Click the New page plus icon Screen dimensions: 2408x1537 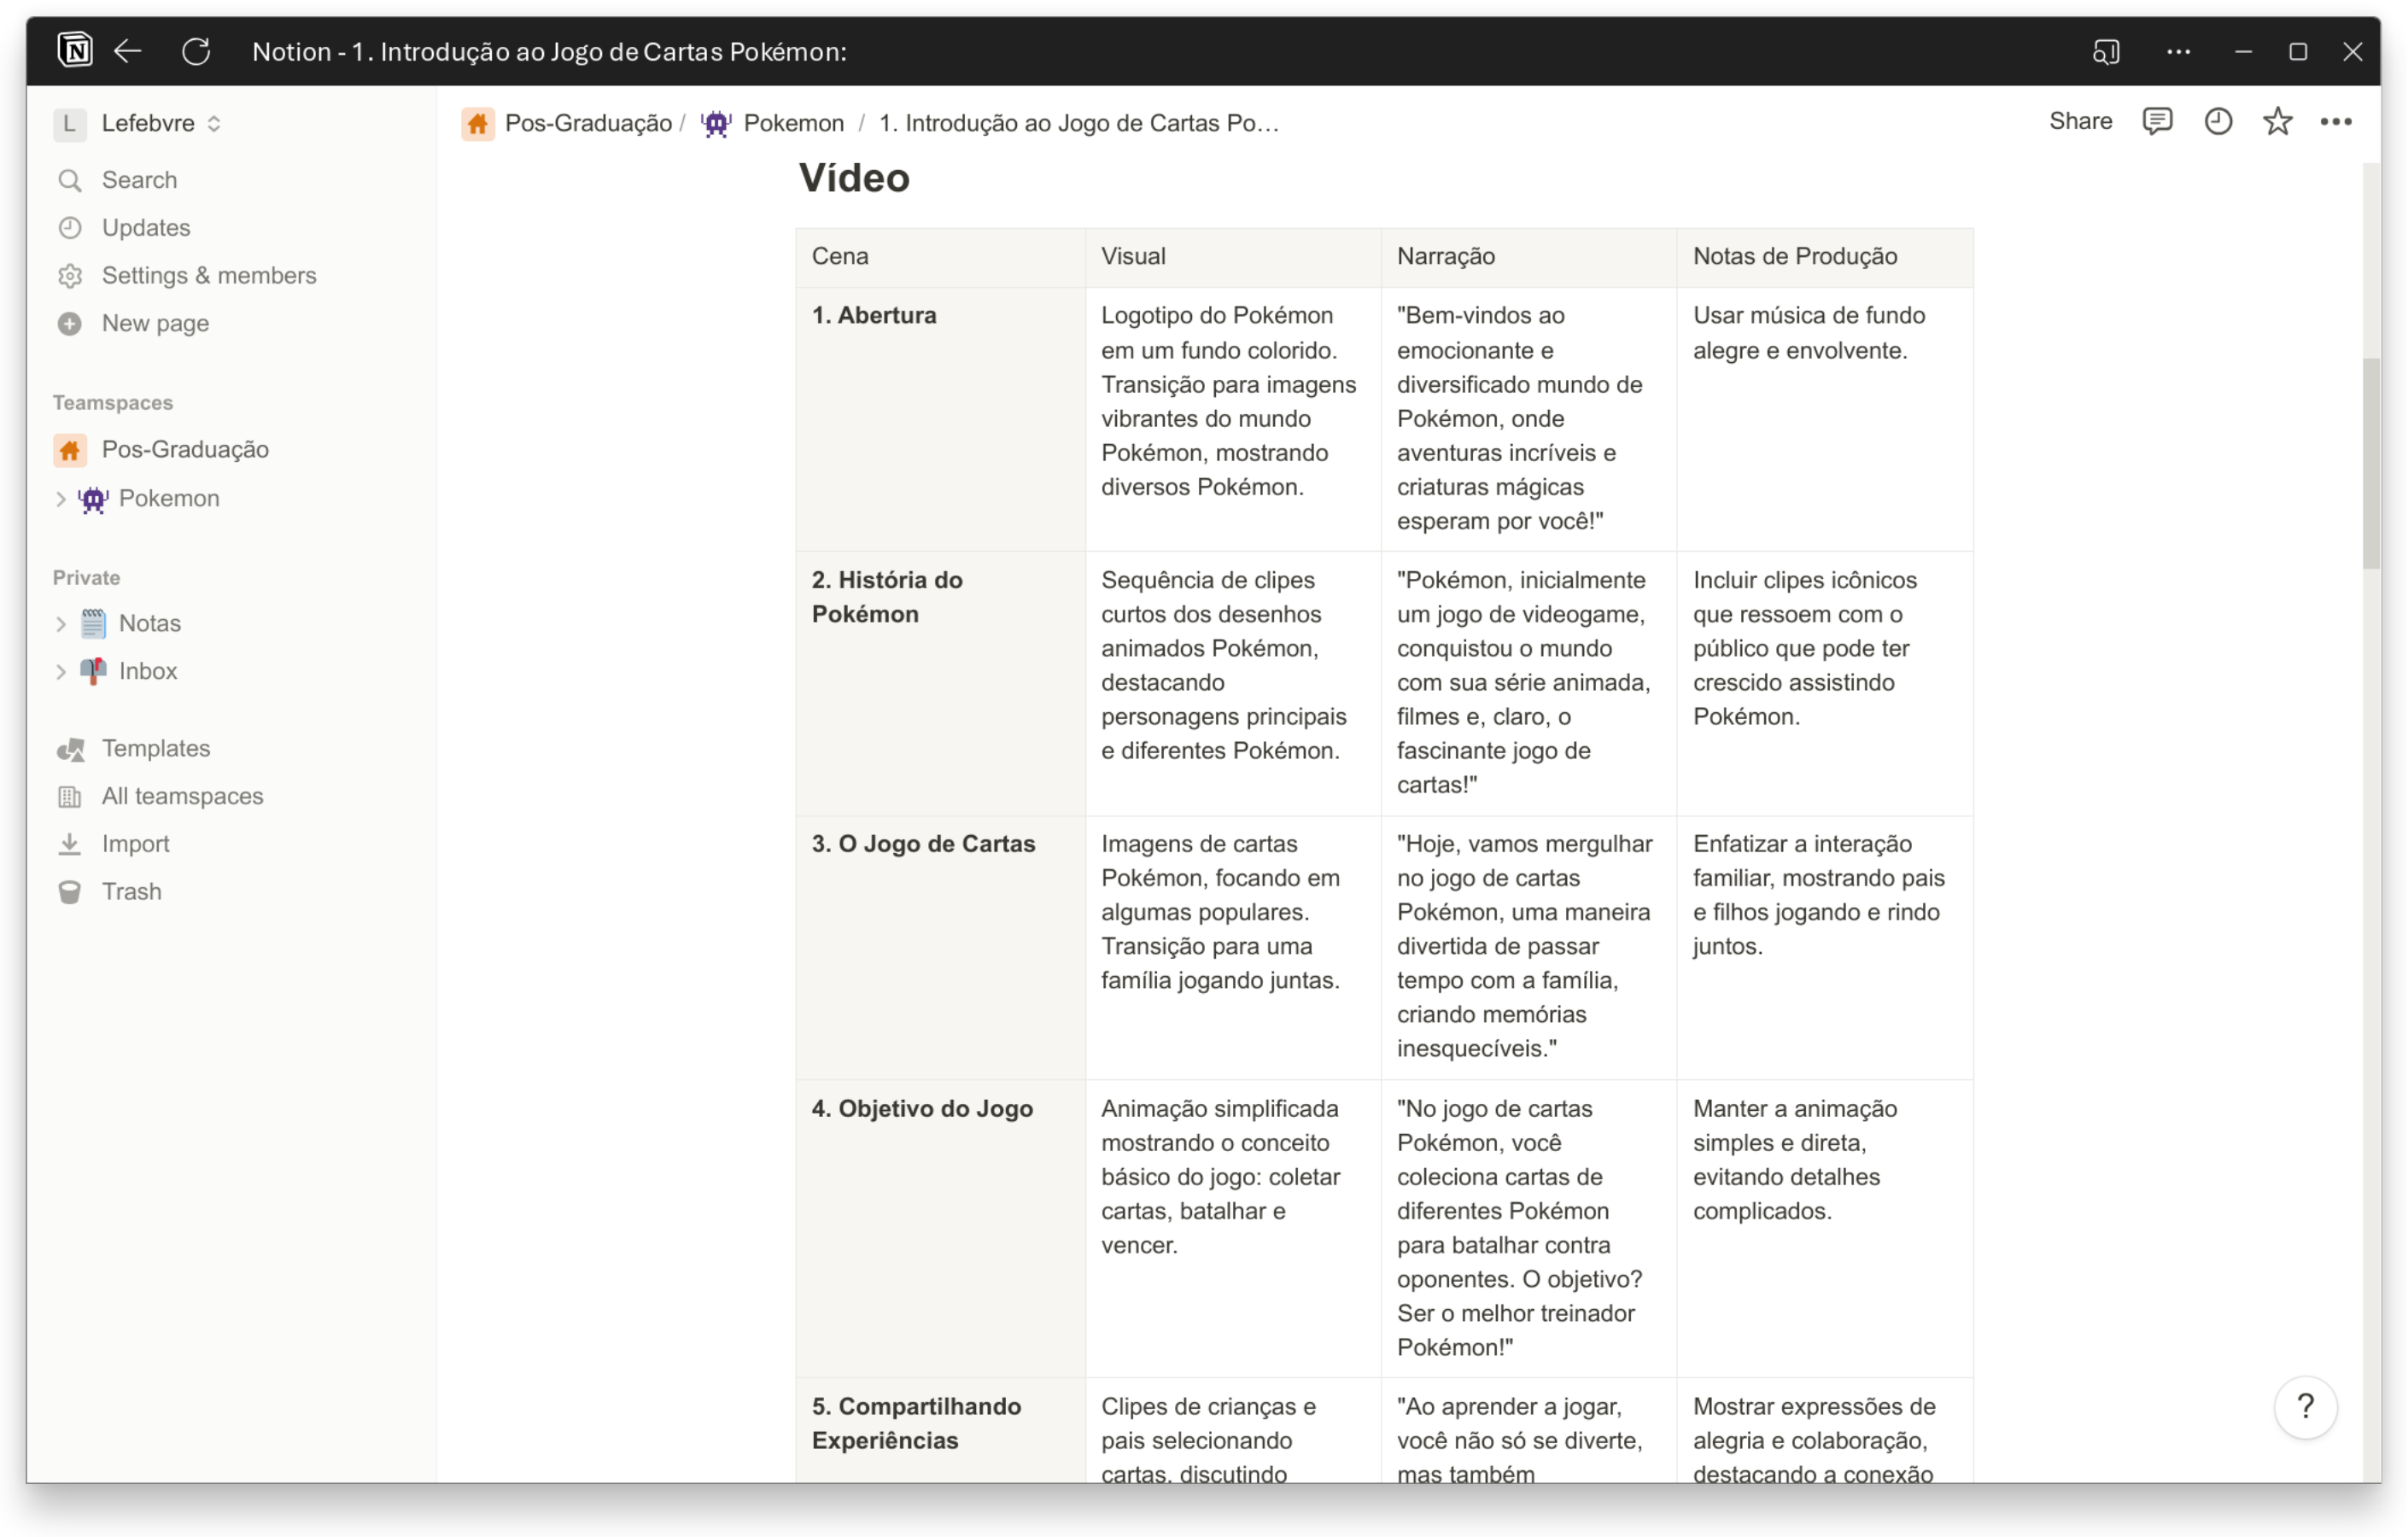[70, 324]
